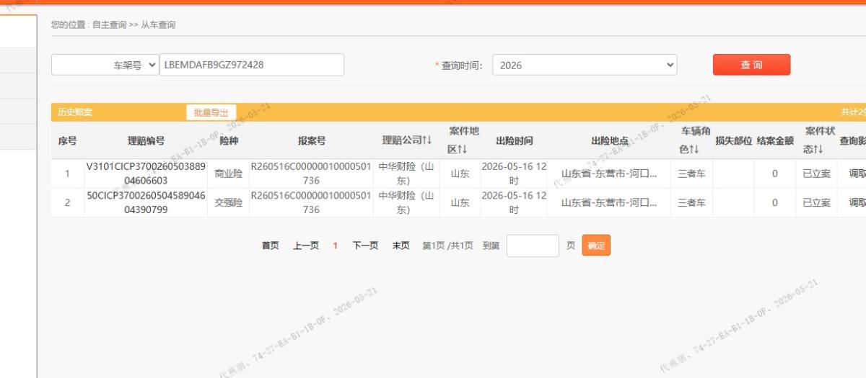Click 中华财险（山东） in the 交强险 row
Screen dimensions: 866x378
coord(407,202)
